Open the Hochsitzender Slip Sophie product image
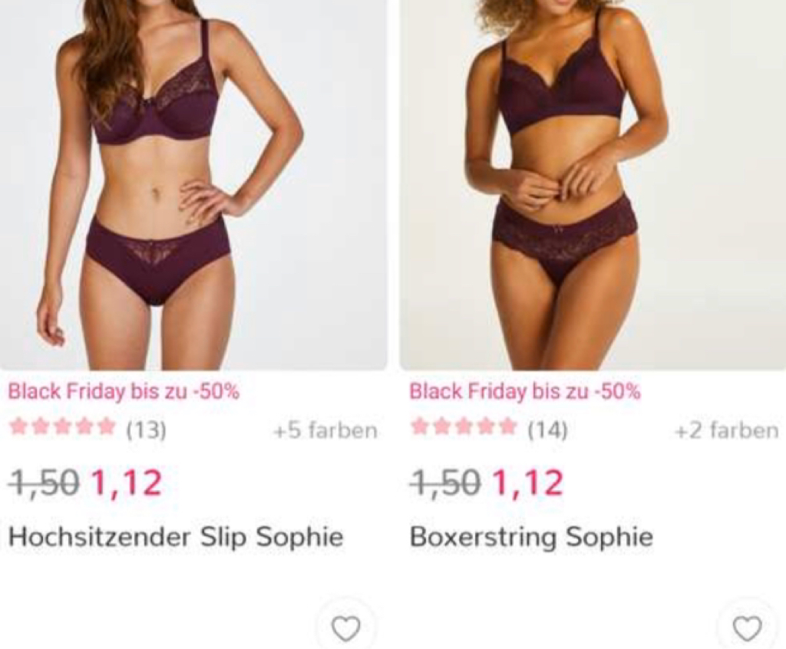This screenshot has height=649, width=786. pos(193,185)
